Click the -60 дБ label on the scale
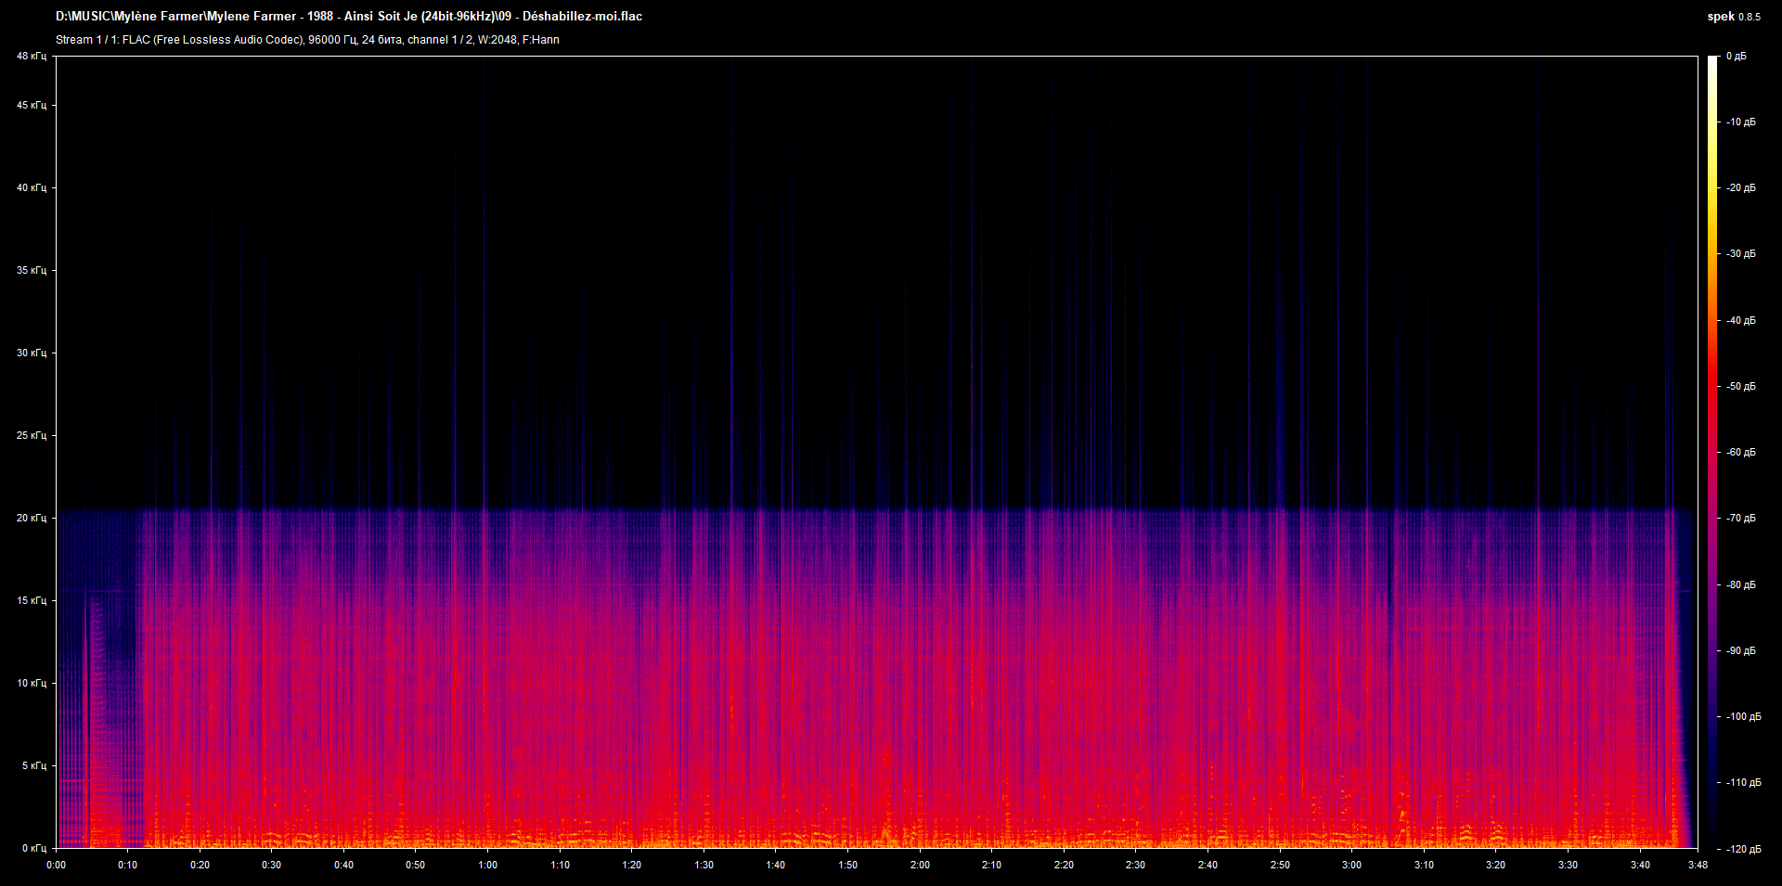1782x886 pixels. click(1741, 453)
